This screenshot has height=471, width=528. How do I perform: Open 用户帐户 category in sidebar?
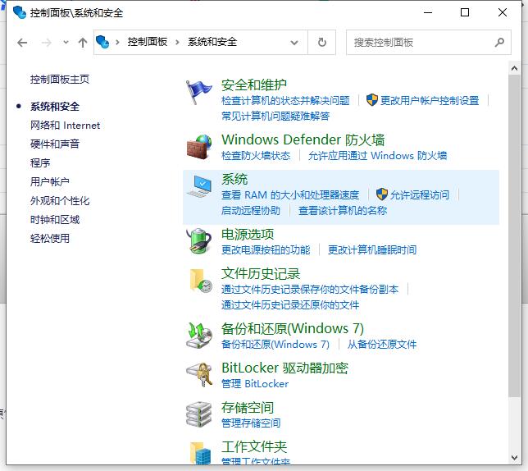(x=49, y=181)
